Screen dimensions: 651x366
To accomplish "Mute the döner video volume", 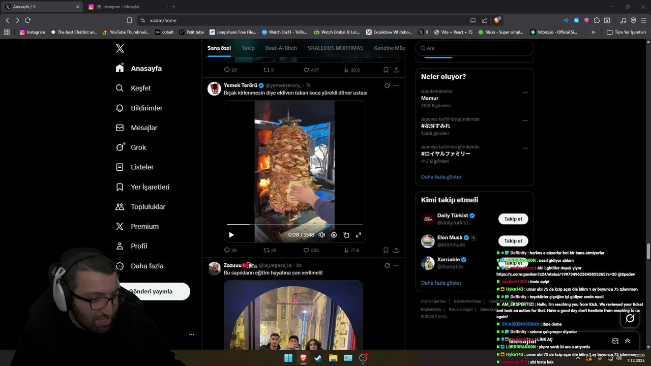I will tap(321, 235).
